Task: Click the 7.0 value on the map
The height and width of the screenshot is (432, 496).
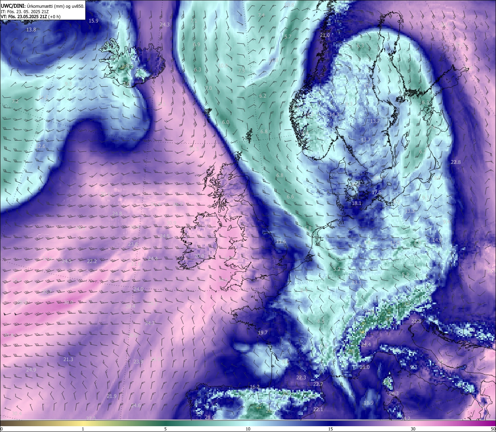Action: pyautogui.click(x=208, y=88)
